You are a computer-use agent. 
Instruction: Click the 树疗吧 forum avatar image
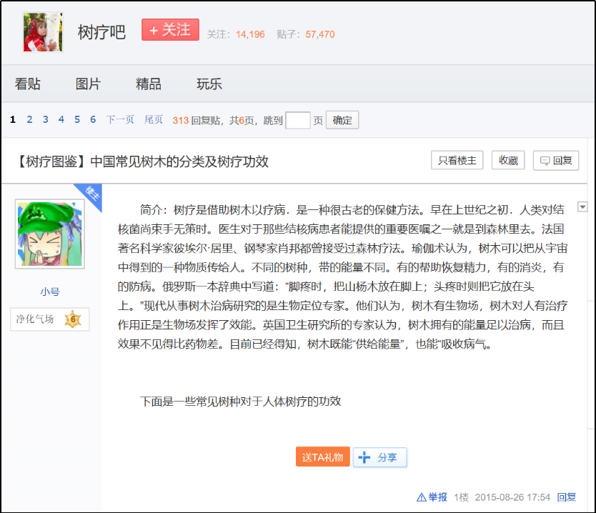(43, 32)
